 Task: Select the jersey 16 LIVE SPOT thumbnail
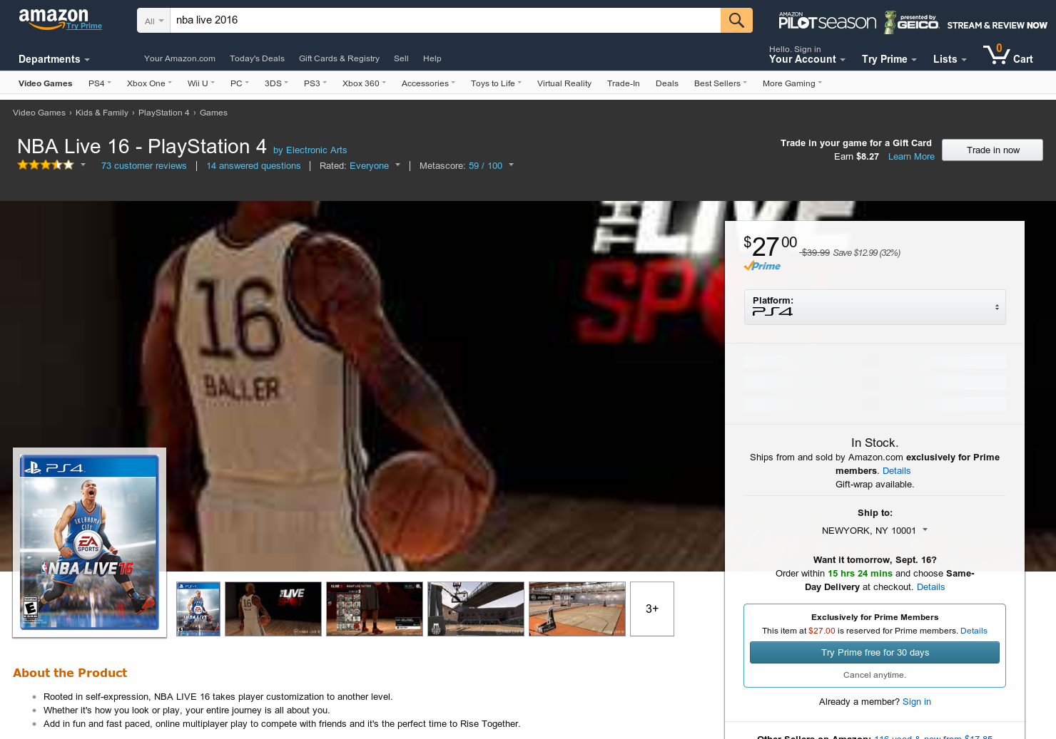coord(273,609)
